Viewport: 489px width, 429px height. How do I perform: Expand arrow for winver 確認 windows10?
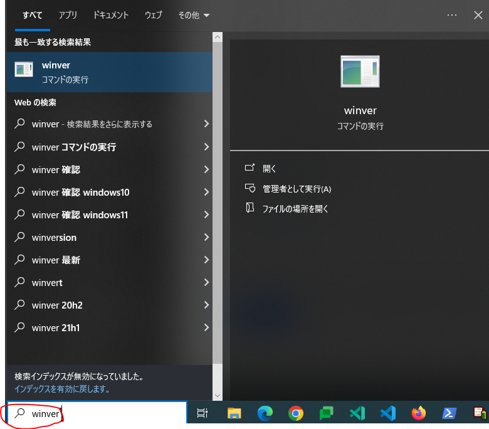click(x=206, y=192)
